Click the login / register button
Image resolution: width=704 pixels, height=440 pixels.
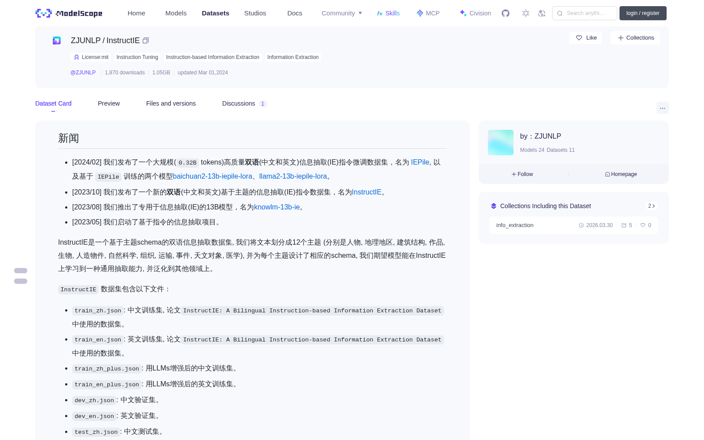click(x=643, y=13)
